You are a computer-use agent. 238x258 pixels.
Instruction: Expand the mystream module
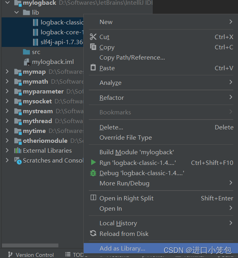pyautogui.click(x=7, y=111)
